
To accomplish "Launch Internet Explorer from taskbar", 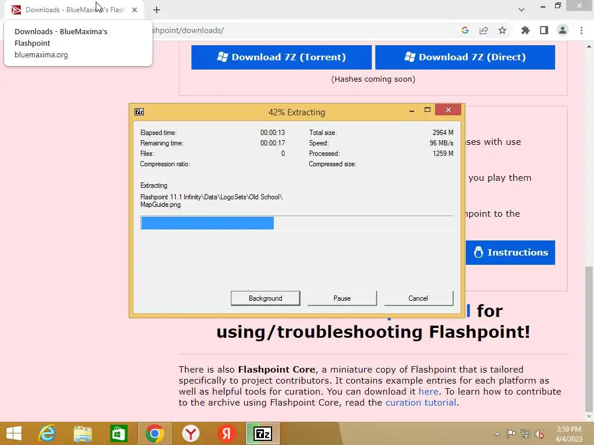I will tap(48, 433).
